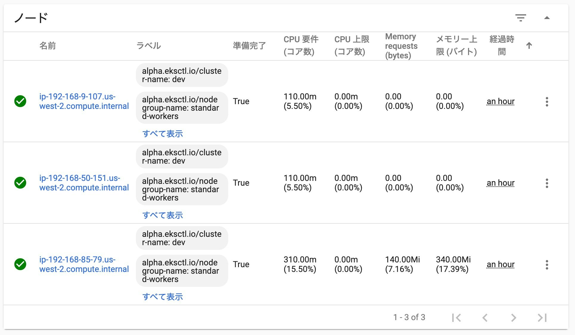Screen dimensions: 575x335
Task: Click the green ready status icon of ip-192-168-9-107
Action: [20, 101]
